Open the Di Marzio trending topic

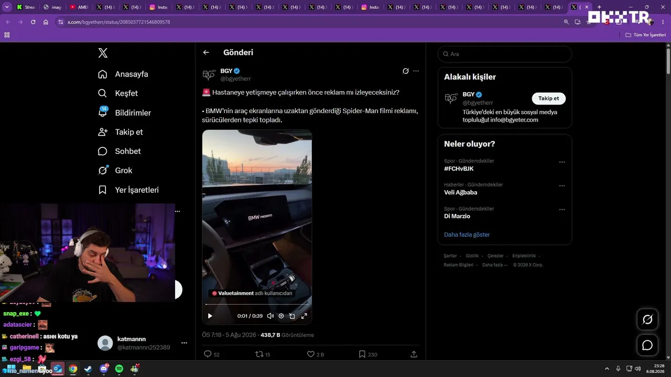point(457,216)
